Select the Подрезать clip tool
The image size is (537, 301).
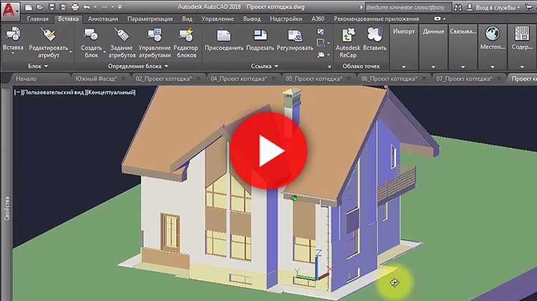point(260,35)
